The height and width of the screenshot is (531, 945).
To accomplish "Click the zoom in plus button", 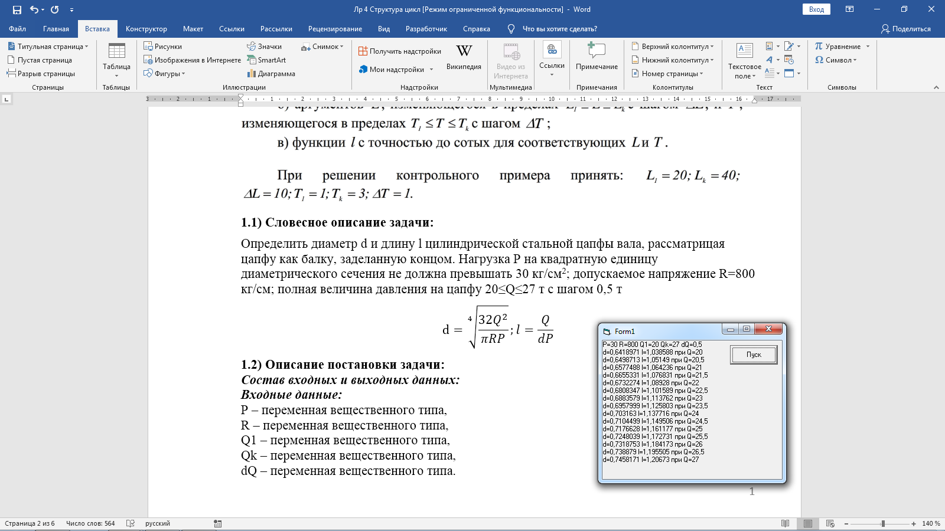I will tap(914, 523).
